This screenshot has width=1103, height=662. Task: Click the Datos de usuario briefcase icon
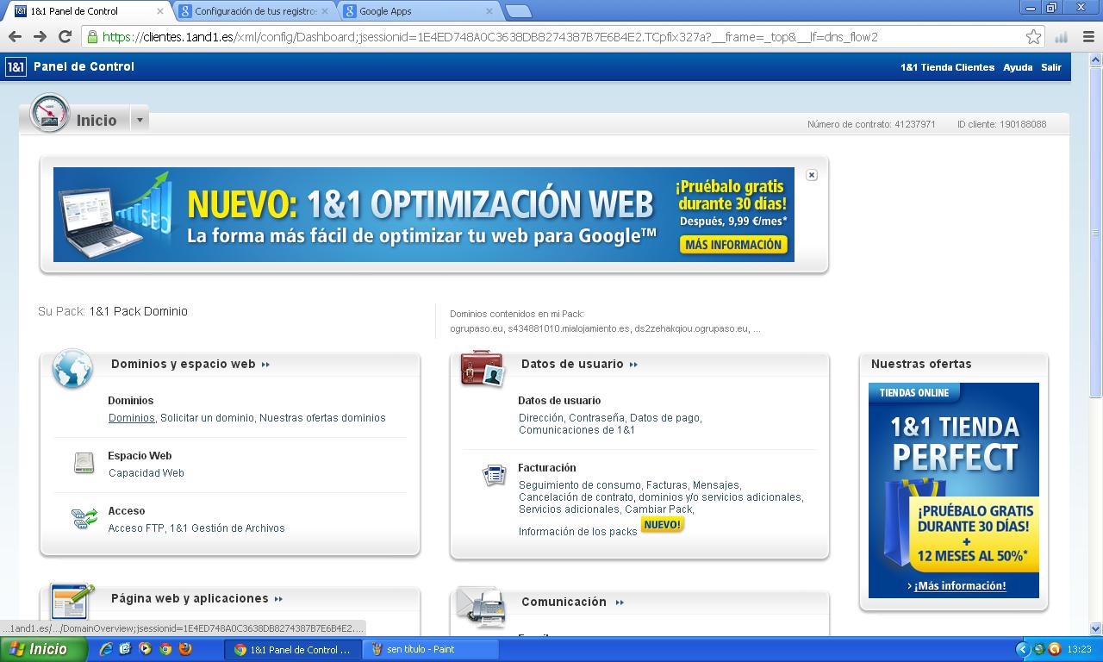[482, 369]
